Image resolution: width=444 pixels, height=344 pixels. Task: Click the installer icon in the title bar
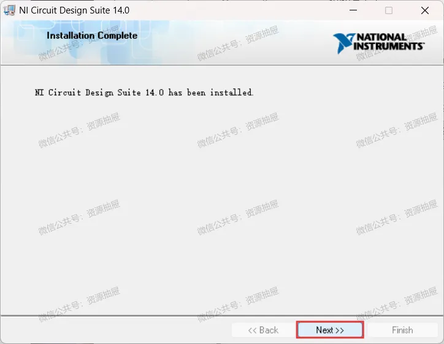coord(9,10)
